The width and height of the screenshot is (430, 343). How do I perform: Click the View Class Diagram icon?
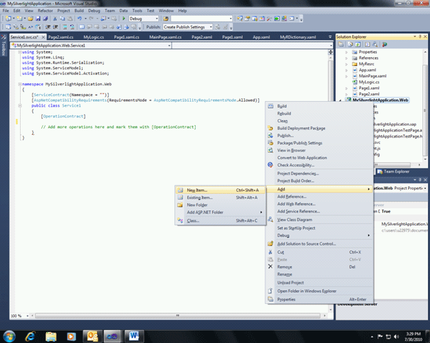(x=271, y=219)
